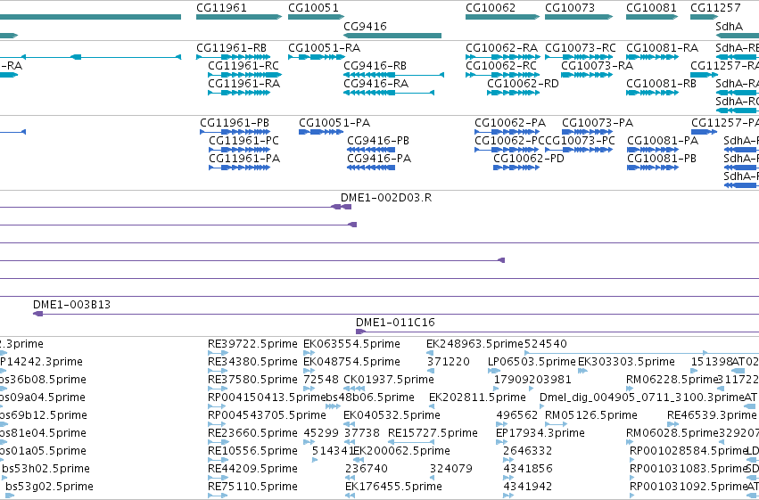The height and width of the screenshot is (500, 759).
Task: Click protein label CG10062-PD
Action: point(529,159)
